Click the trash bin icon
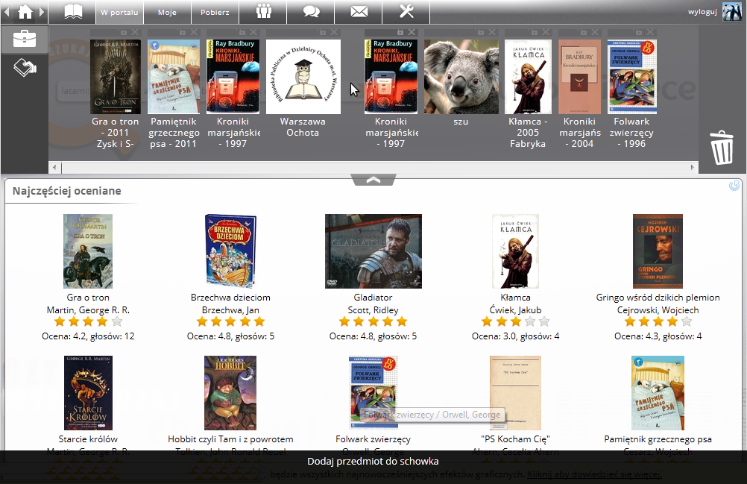The height and width of the screenshot is (484, 747). (x=722, y=147)
